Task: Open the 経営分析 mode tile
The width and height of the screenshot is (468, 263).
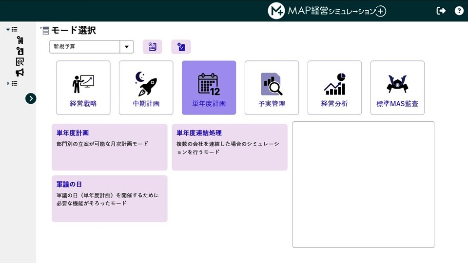Action: (334, 88)
